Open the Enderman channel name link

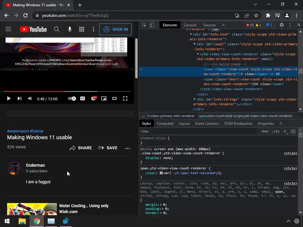36,165
